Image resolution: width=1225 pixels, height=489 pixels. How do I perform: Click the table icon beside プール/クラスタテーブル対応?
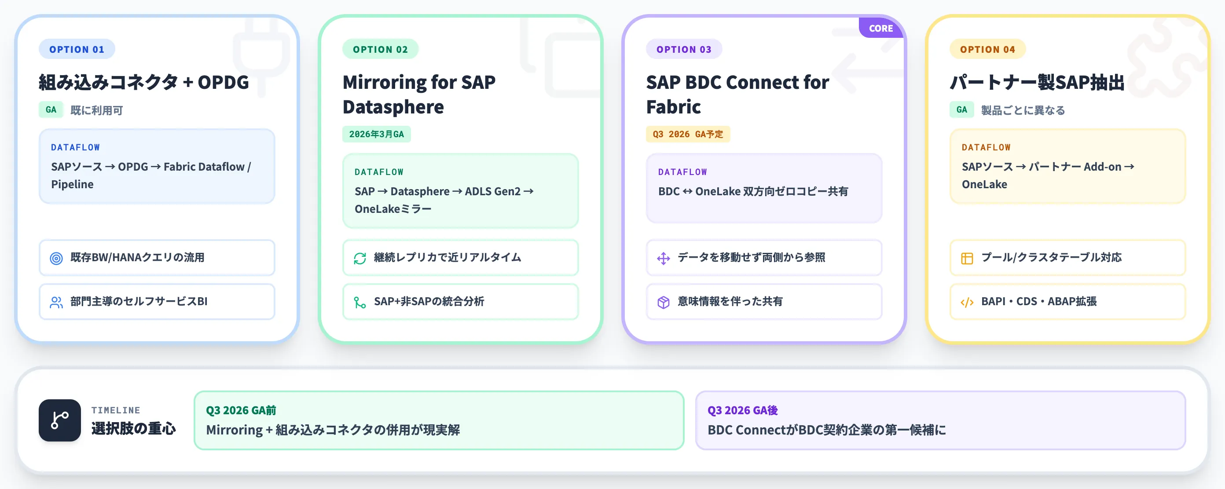[x=967, y=258]
